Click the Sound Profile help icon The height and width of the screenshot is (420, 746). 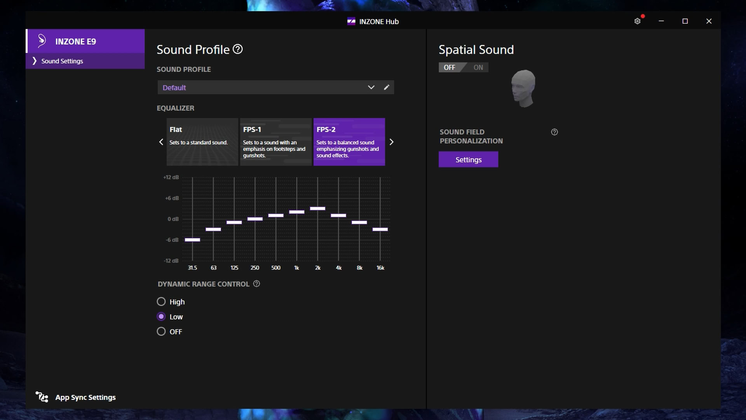238,49
